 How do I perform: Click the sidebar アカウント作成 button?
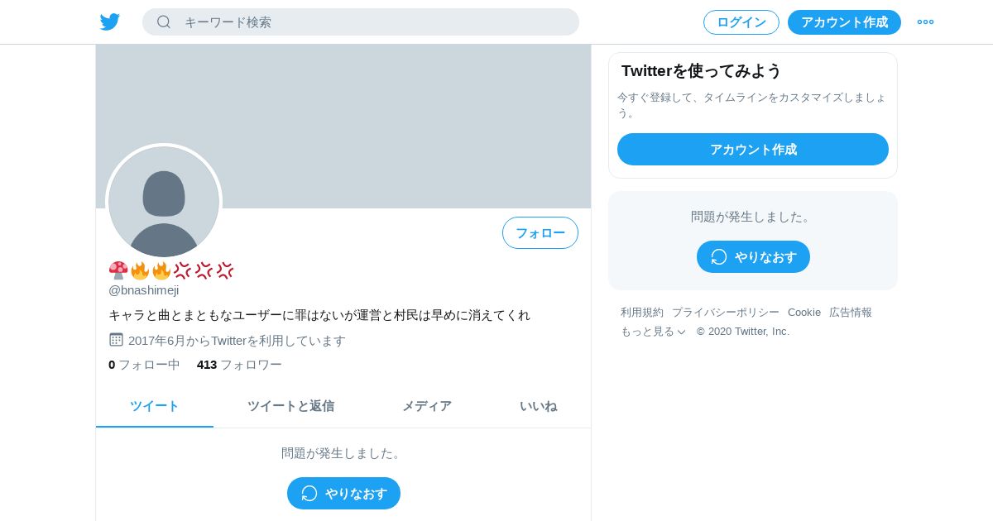click(x=753, y=150)
